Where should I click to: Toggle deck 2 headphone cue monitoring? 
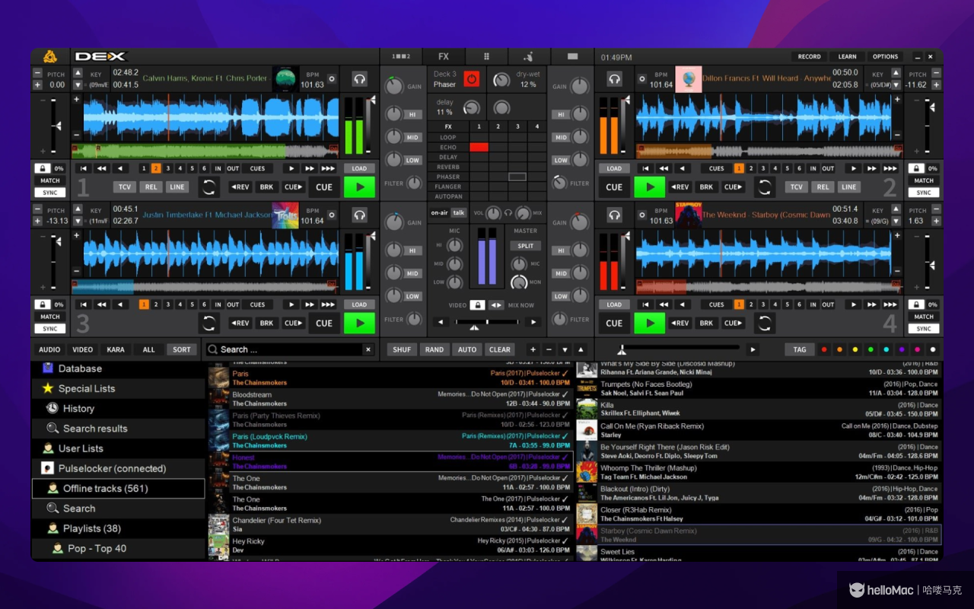coord(614,79)
